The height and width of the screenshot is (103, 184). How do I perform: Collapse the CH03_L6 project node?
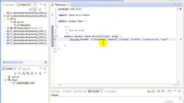point(5,16)
